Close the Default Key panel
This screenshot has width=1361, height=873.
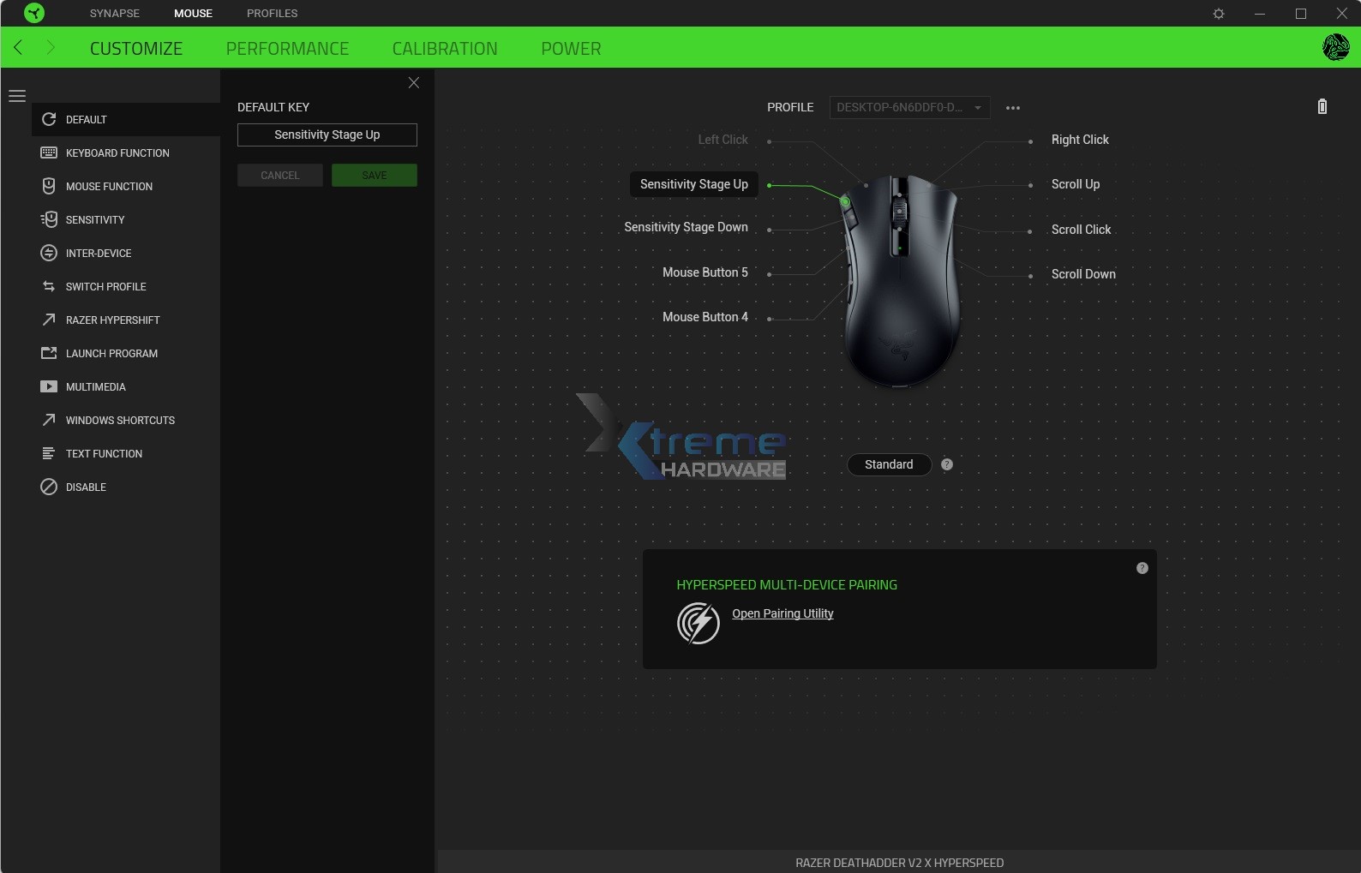(414, 82)
